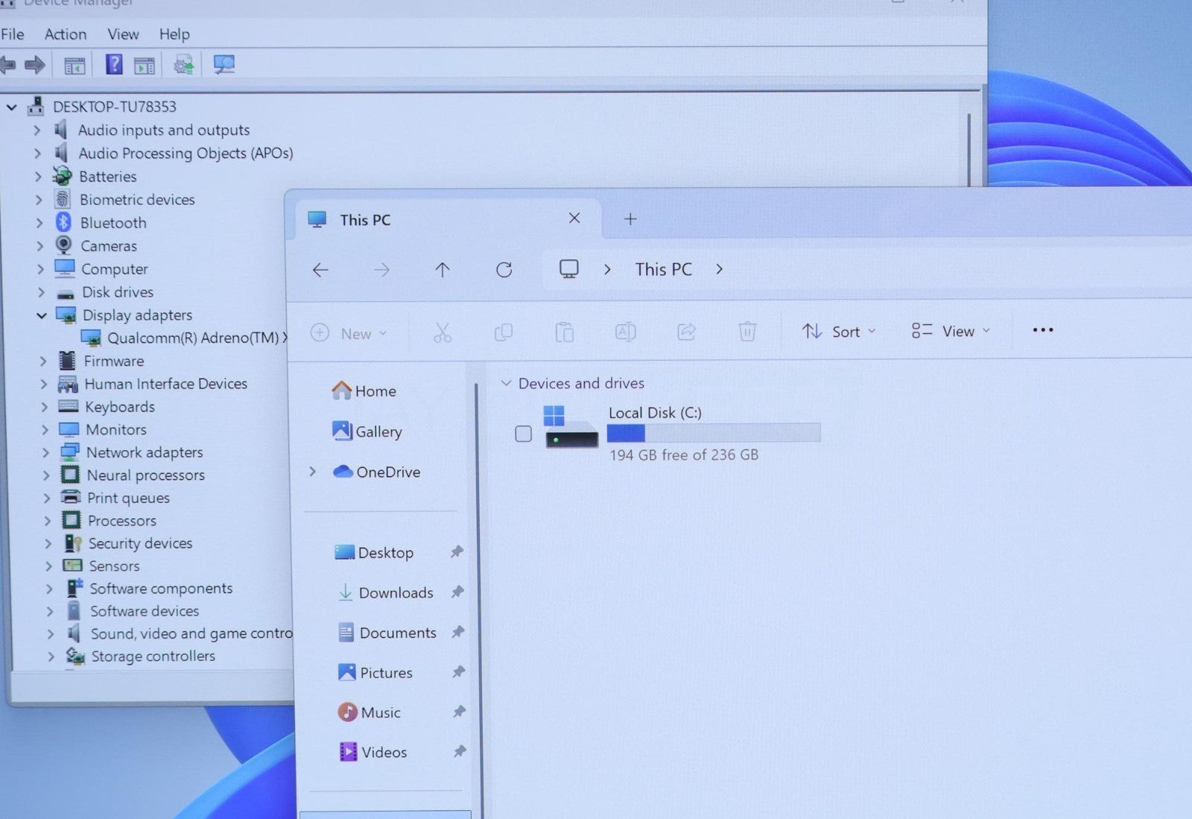
Task: Open the View dropdown in File Explorer
Action: point(951,331)
